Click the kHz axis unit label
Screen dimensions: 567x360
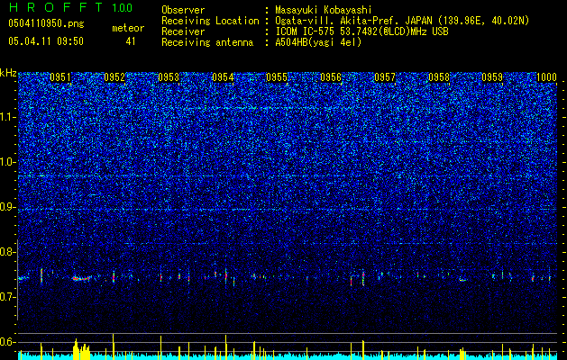click(x=8, y=73)
